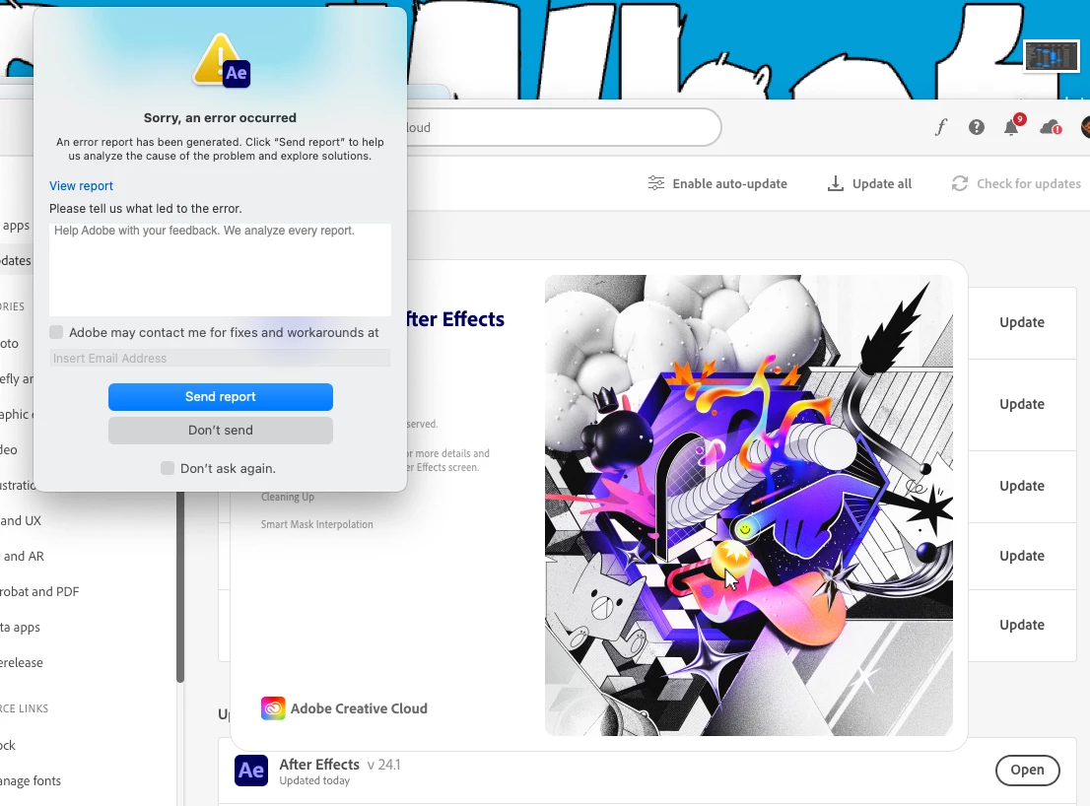The image size is (1090, 806).
Task: Click the sidebar vertical scrollbar
Action: click(x=180, y=586)
